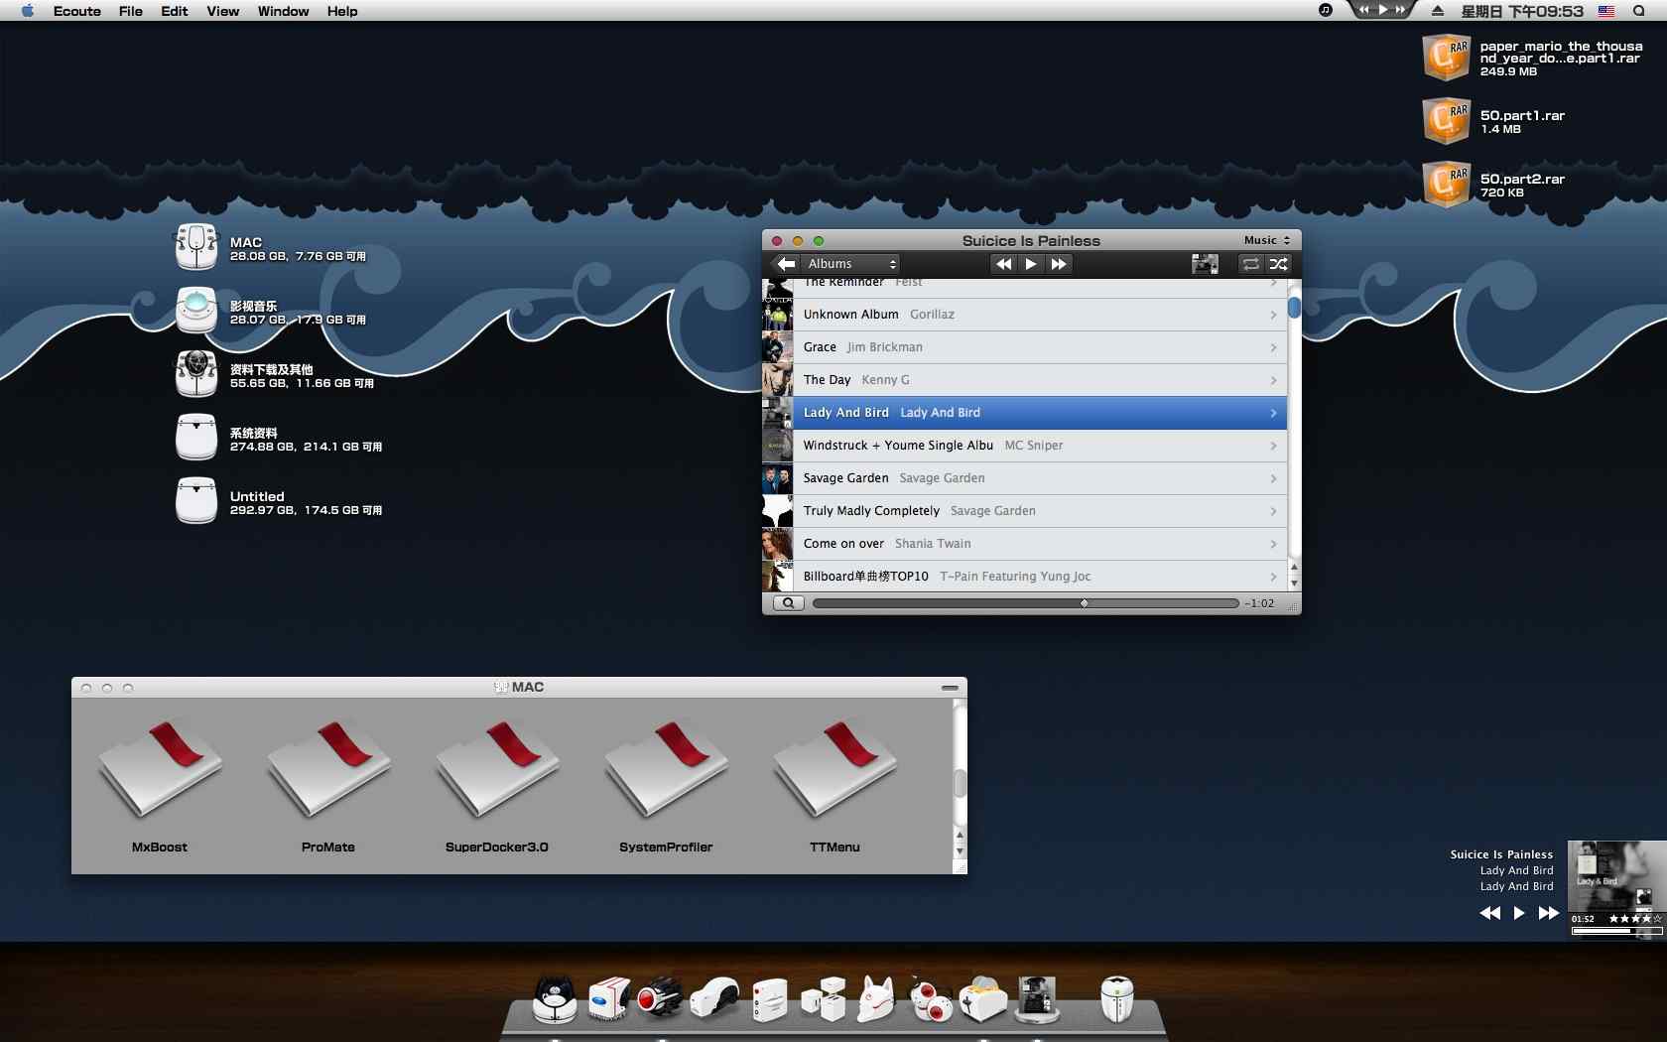Click the album artwork icon in the Ecoute toolbar

[1205, 264]
